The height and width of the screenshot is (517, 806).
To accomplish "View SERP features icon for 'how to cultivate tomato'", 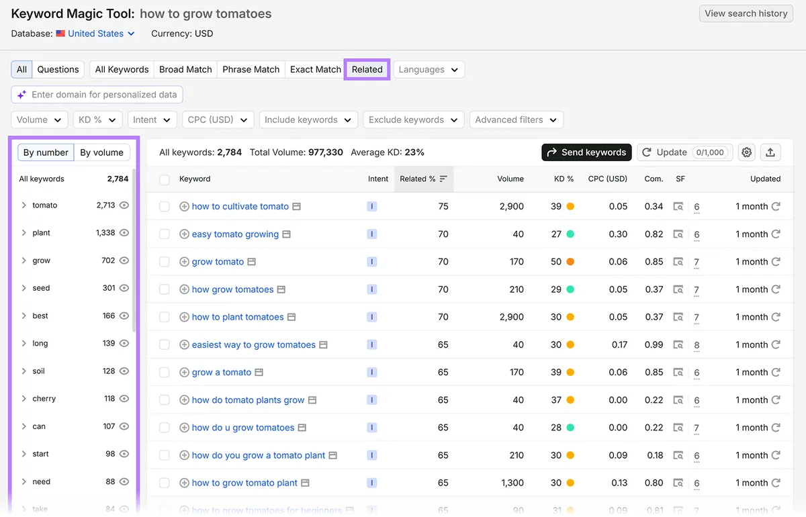I will [x=678, y=207].
